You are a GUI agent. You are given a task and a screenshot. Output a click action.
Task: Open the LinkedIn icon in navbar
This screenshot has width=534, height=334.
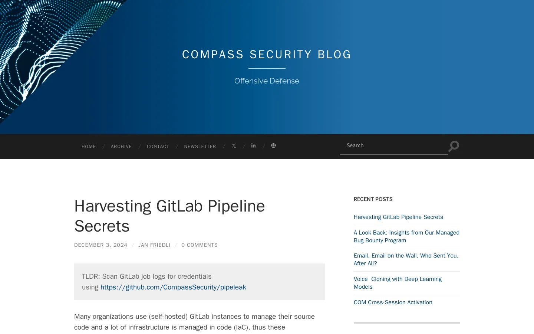tap(253, 146)
